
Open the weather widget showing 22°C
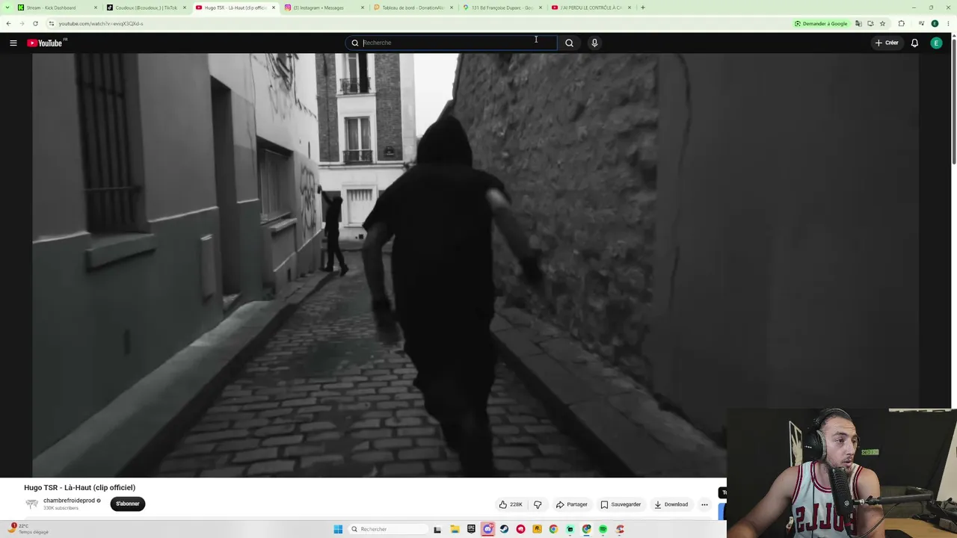coord(28,529)
